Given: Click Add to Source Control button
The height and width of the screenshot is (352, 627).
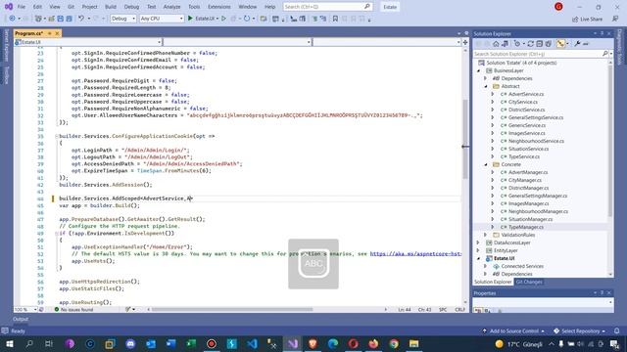Looking at the screenshot, I should 513,330.
